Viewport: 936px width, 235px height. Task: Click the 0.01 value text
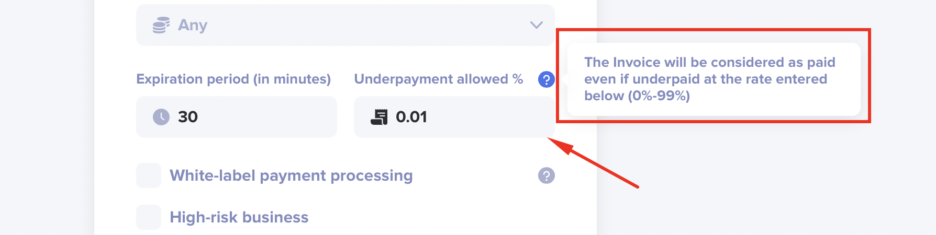(411, 117)
